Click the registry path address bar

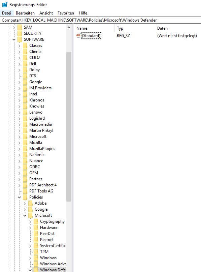(x=100, y=20)
